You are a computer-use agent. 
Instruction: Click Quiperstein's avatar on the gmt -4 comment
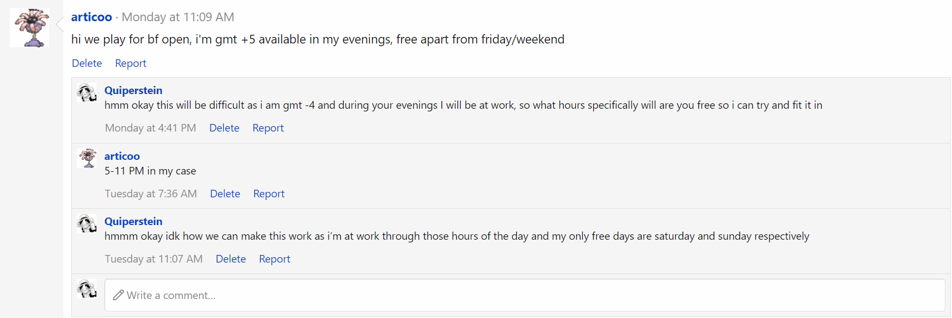click(x=87, y=93)
